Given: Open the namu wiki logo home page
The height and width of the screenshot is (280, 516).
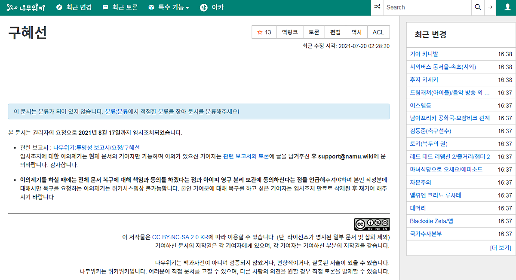Looking at the screenshot, I should click(26, 7).
